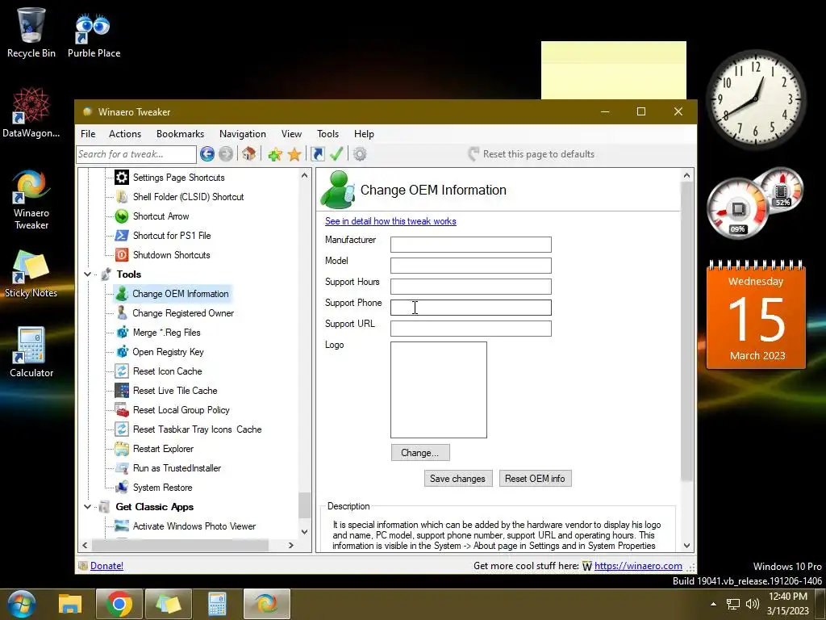This screenshot has height=620, width=826.
Task: Click the Search for a tweak box
Action: (136, 154)
